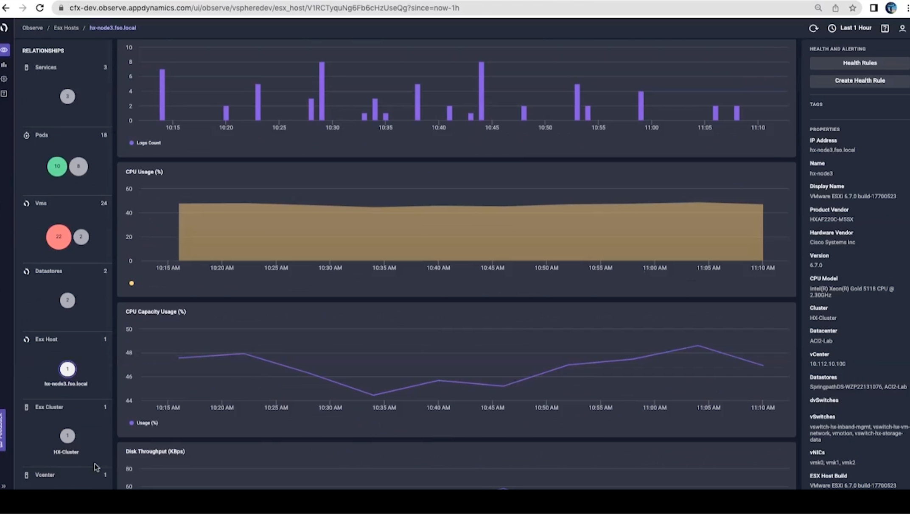The height and width of the screenshot is (517, 910).
Task: Expand the Vcenter relationships section
Action: (65, 475)
